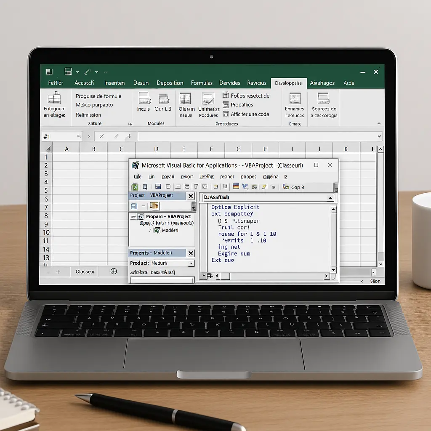Click the worksheet scrollbar up arrow

[x=380, y=149]
